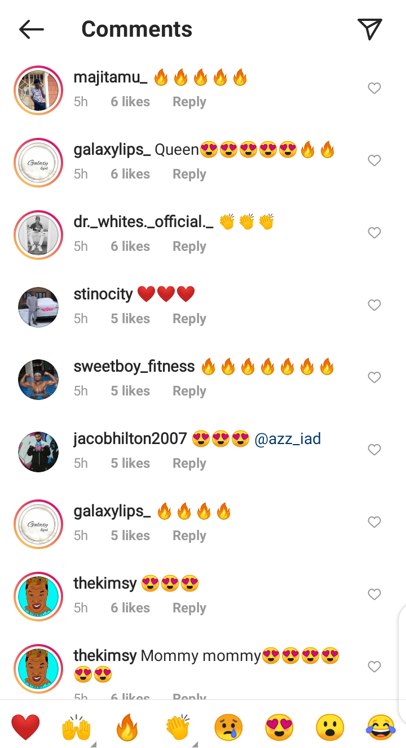Like stinocity's hearts comment
Image resolution: width=406 pixels, height=748 pixels.
click(x=374, y=305)
